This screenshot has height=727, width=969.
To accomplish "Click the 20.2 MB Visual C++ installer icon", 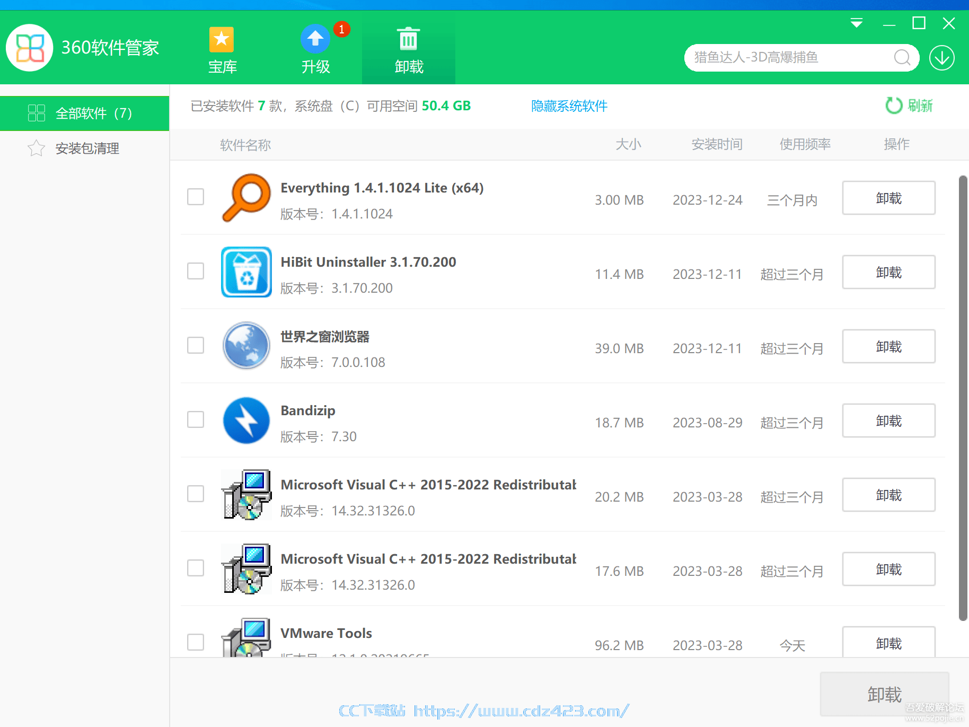I will click(x=246, y=494).
